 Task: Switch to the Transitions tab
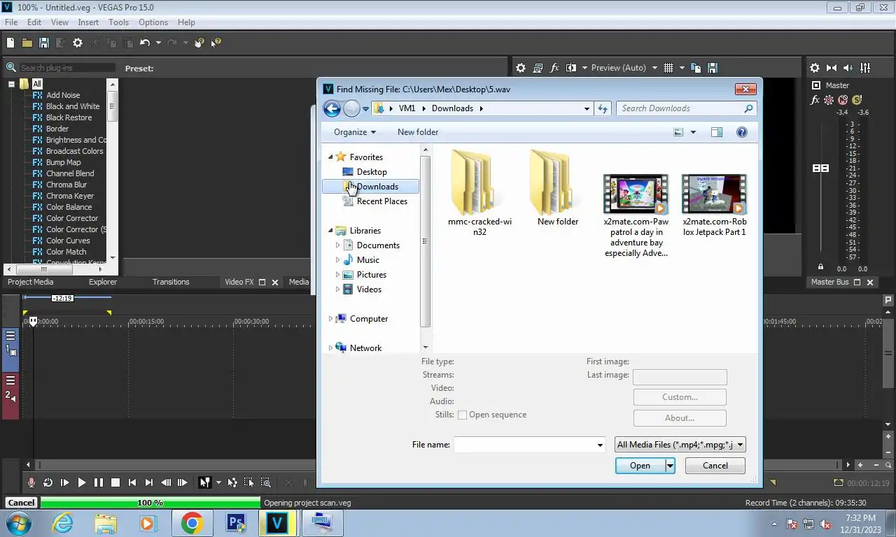pyautogui.click(x=171, y=282)
